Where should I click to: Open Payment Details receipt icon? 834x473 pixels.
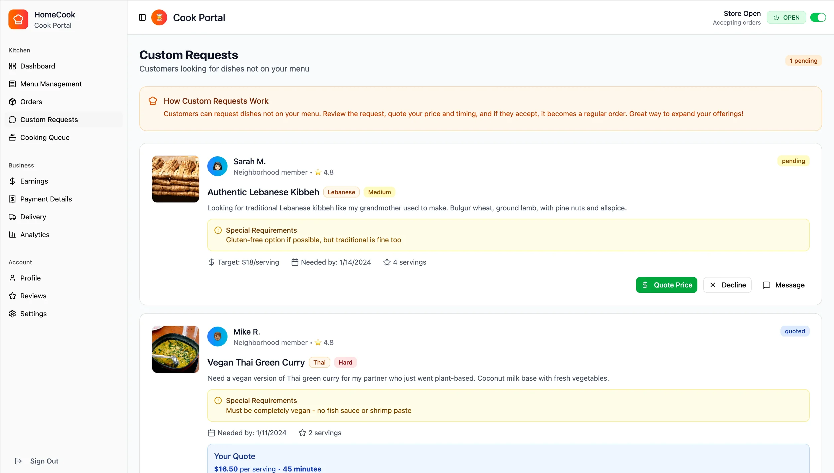pyautogui.click(x=12, y=199)
